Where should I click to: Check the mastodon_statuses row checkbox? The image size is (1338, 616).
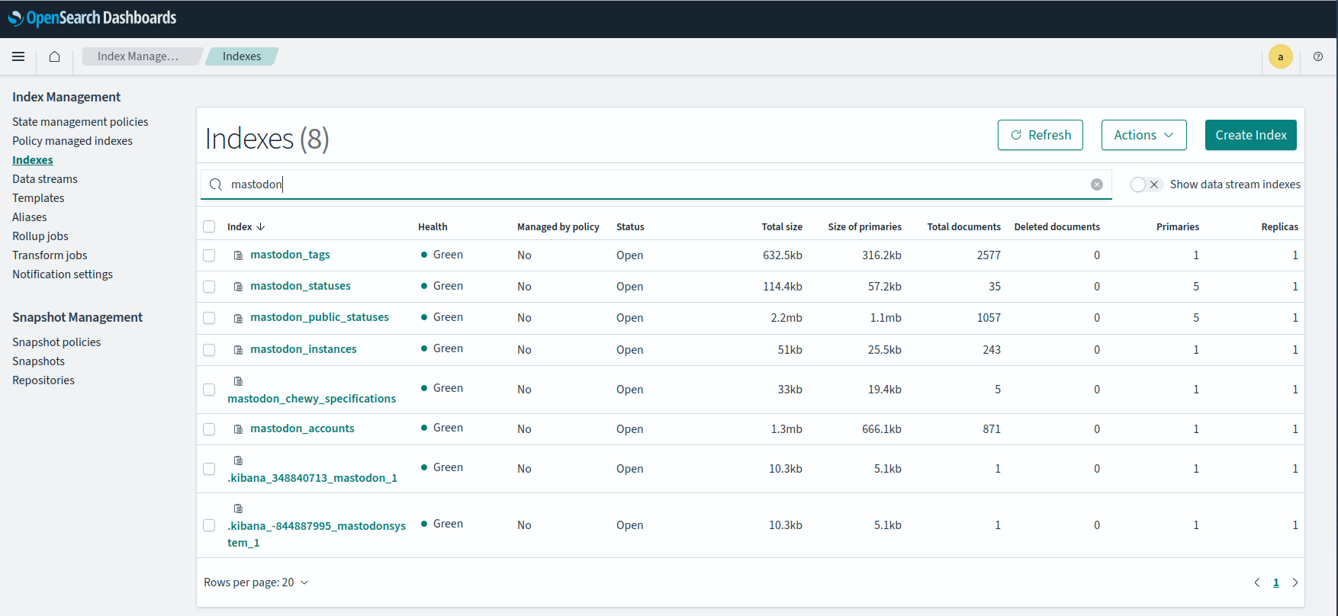tap(209, 287)
